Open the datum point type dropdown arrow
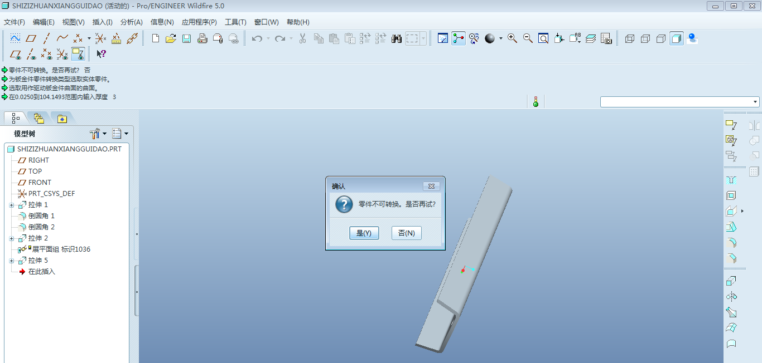 (x=89, y=38)
